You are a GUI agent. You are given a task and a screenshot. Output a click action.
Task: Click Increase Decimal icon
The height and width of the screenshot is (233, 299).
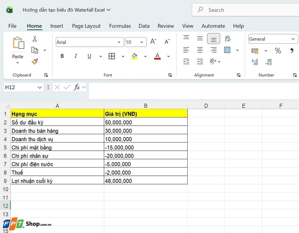pyautogui.click(x=255, y=62)
